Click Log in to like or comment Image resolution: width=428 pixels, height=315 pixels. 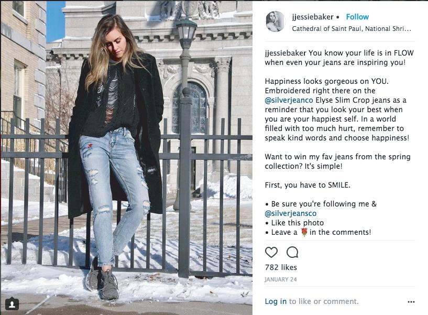pos(276,301)
